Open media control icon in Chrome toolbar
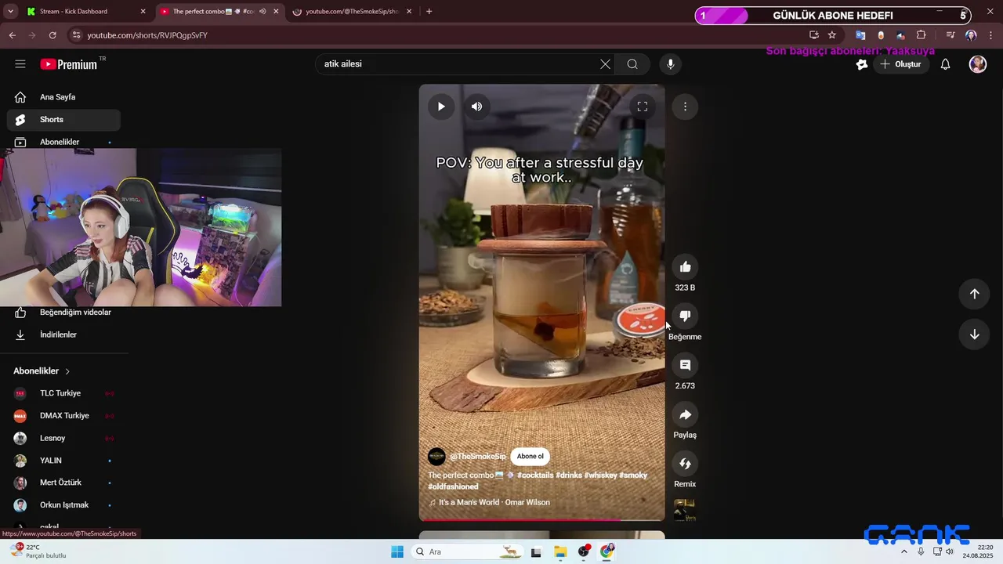The height and width of the screenshot is (564, 1003). 950,35
